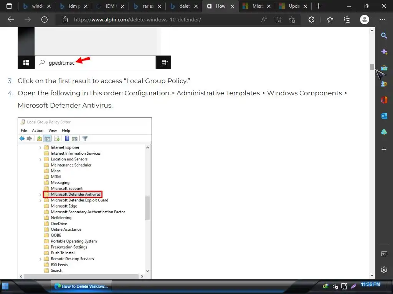Click the network tray icon
Image resolution: width=393 pixels, height=294 pixels.
pyautogui.click(x=344, y=286)
